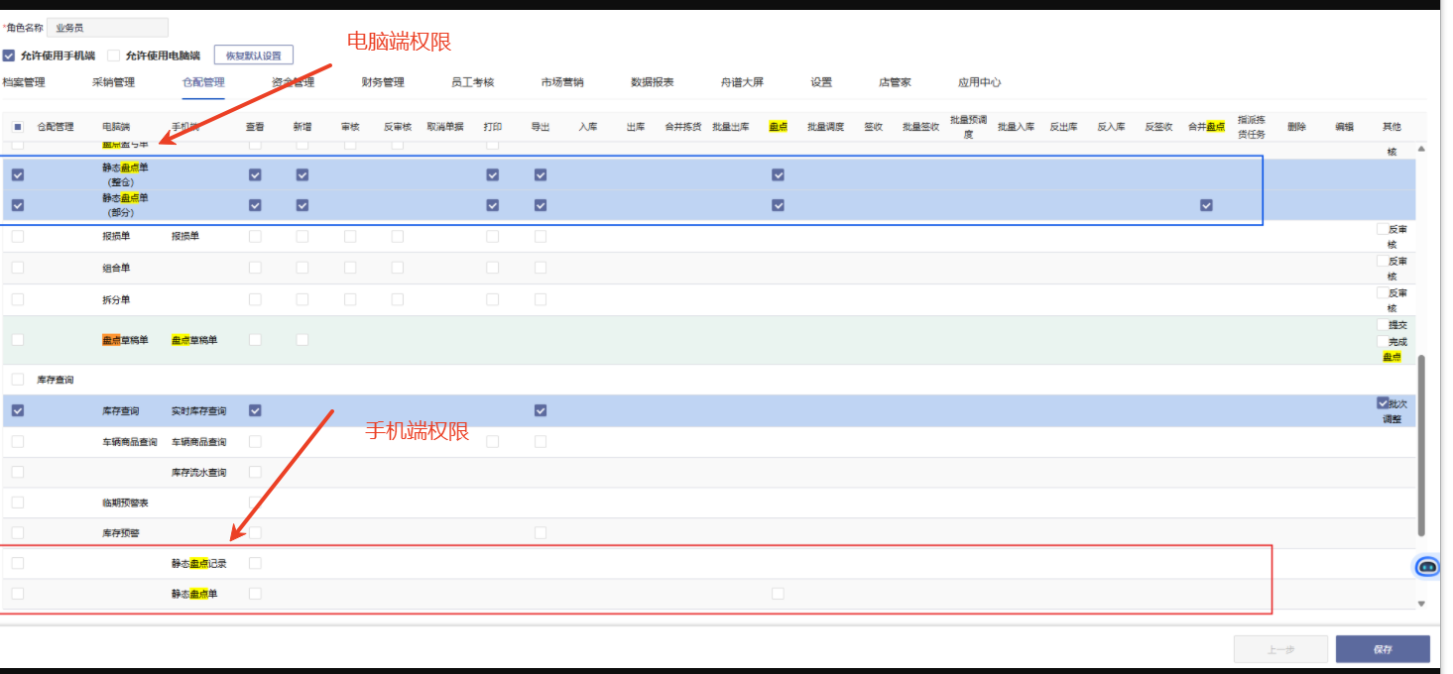The width and height of the screenshot is (1453, 674).
Task: Toggle the 允许使用手机端 checkbox
Action: click(x=9, y=56)
